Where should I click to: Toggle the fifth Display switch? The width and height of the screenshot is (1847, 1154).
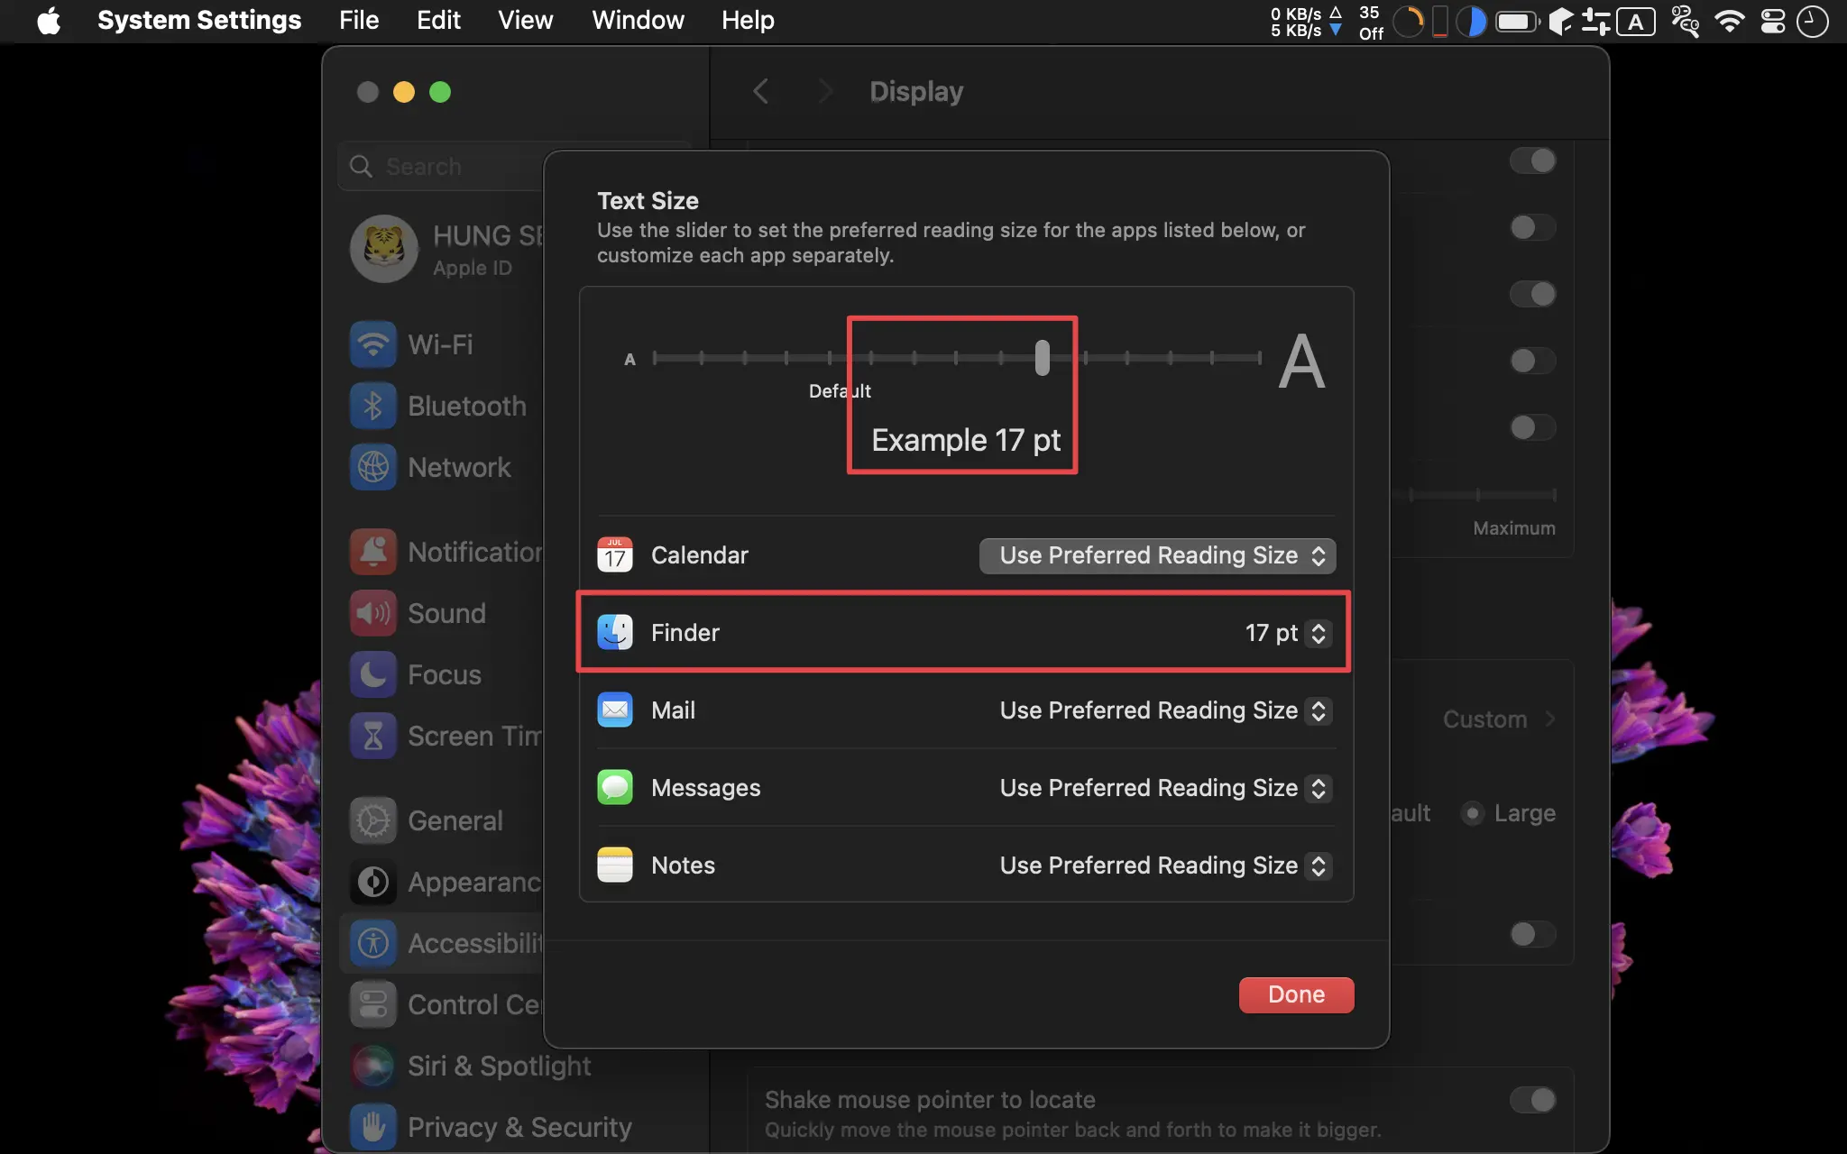coord(1532,427)
